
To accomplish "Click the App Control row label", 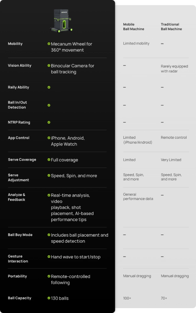I will click(x=19, y=138).
